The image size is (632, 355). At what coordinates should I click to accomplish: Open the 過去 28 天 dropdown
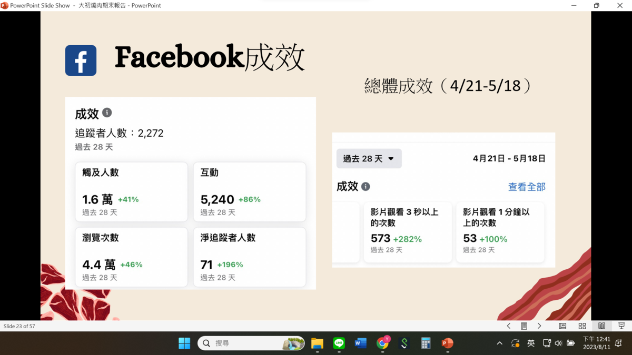point(369,158)
